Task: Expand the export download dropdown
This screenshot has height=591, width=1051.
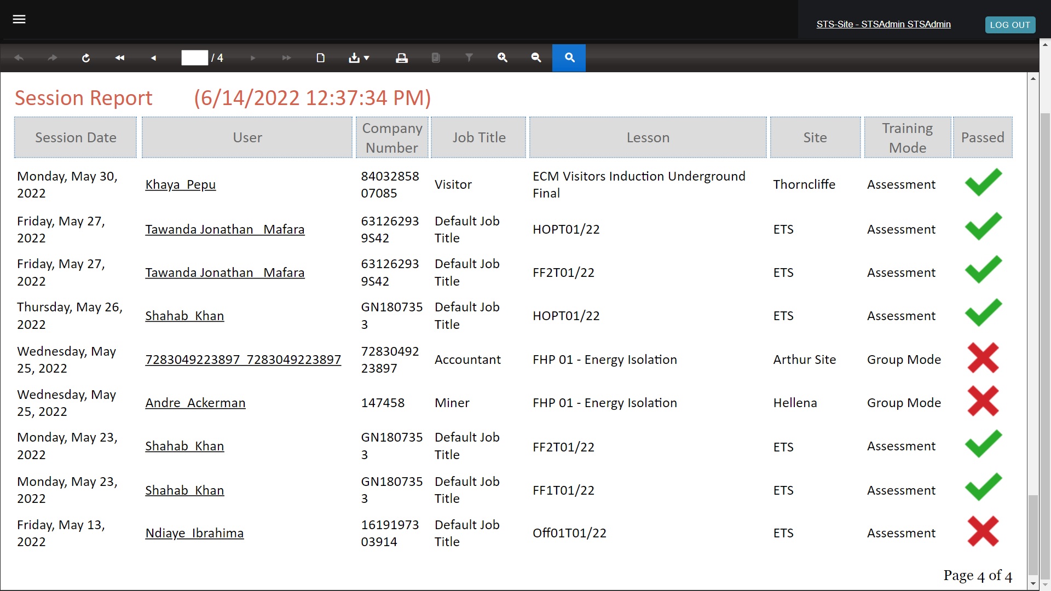Action: click(359, 58)
